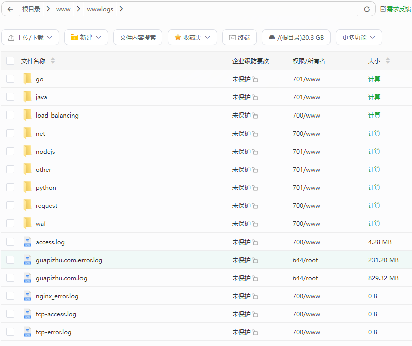Viewport: 412px width, 346px height.
Task: Expand the chevron after www breadcrumb
Action: click(78, 9)
